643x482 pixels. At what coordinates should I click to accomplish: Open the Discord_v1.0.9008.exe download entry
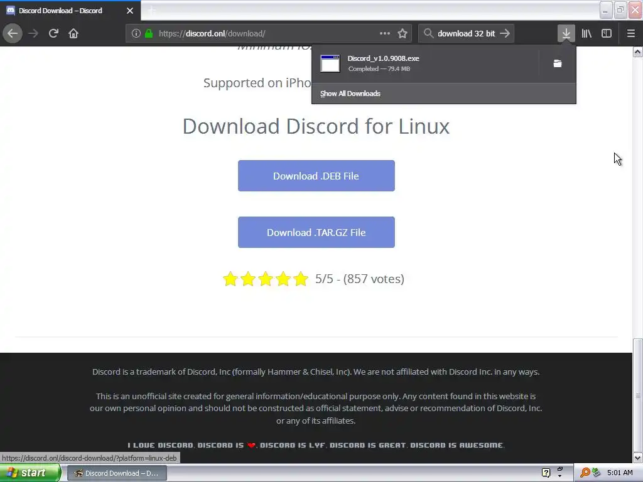[x=425, y=63]
